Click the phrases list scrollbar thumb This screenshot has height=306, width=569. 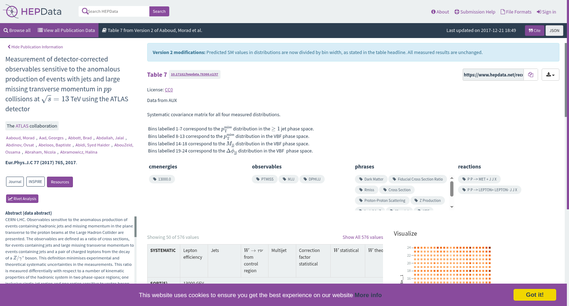point(452,189)
